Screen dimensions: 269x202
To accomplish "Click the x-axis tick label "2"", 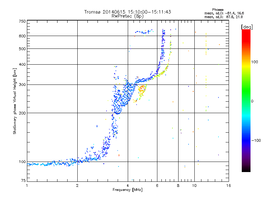I will coord(77,186).
